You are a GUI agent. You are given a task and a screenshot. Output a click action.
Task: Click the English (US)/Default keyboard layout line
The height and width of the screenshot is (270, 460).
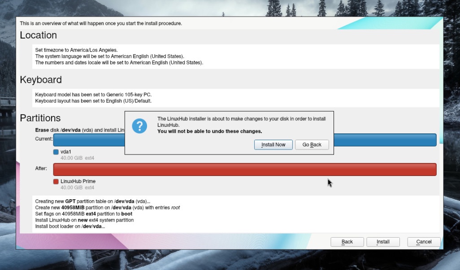pos(93,101)
